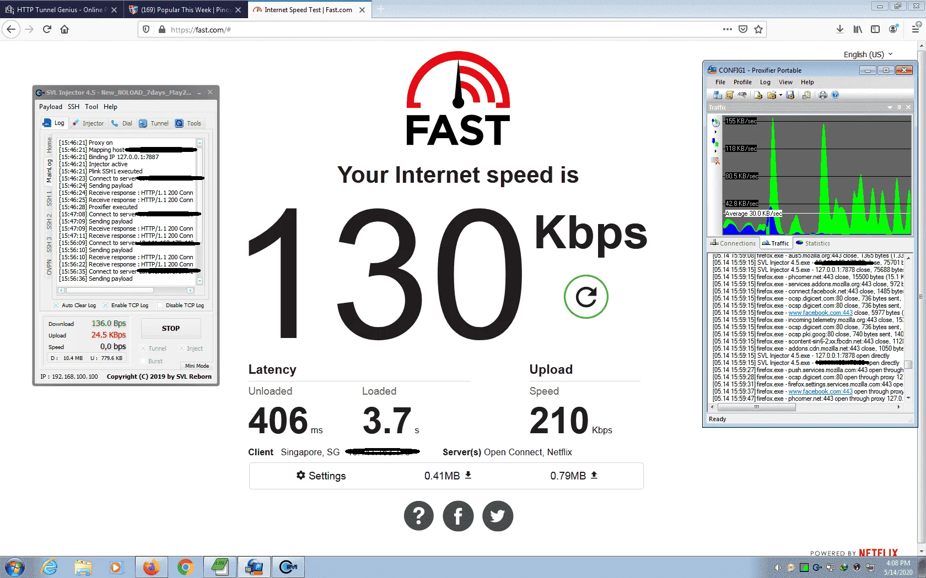Pin the Proxifier Traffic panel
926x578 pixels.
(x=899, y=107)
